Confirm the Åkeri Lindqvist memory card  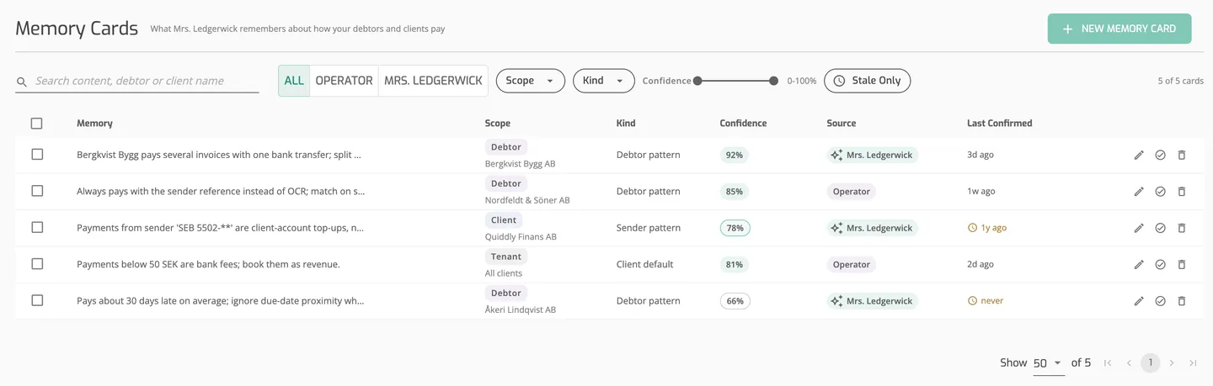point(1160,300)
